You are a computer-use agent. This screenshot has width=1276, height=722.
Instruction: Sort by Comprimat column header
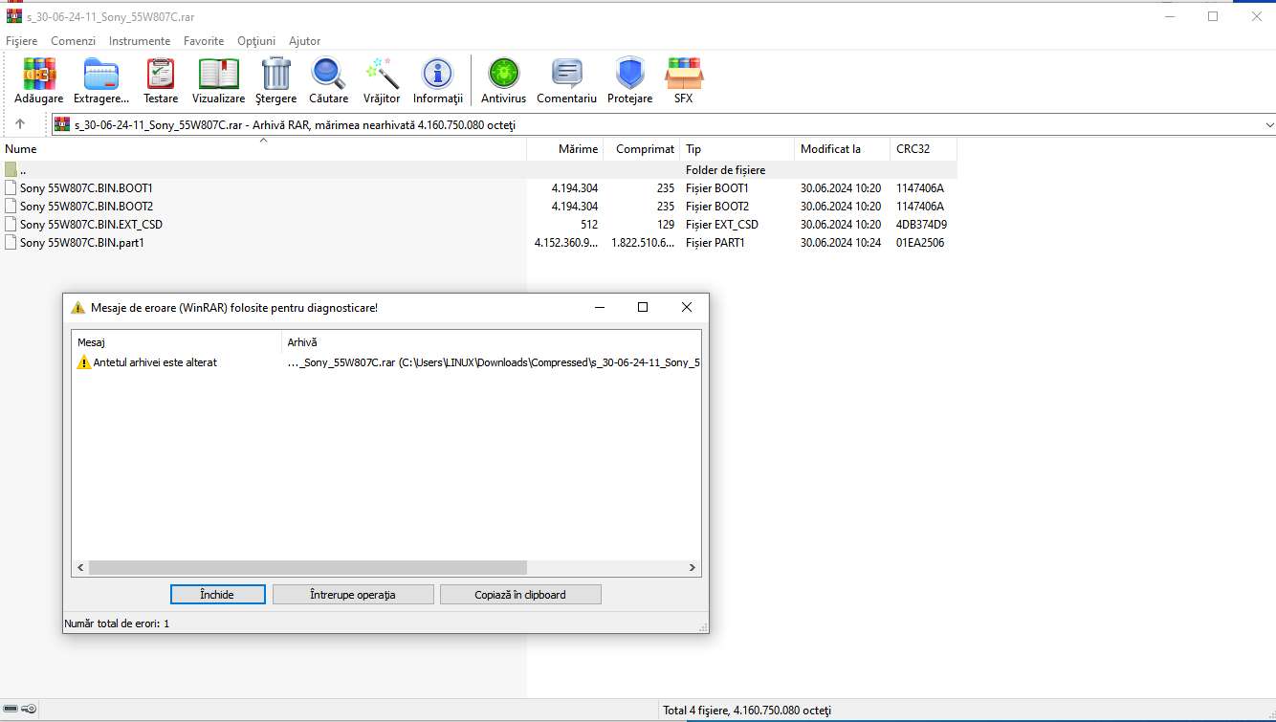(x=642, y=149)
